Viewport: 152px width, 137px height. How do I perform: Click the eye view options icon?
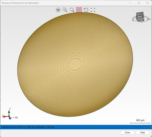click(58, 10)
